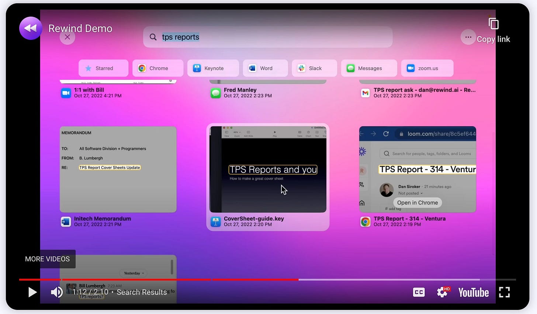
Task: Click the purple Rewind channel logo
Action: tap(31, 28)
